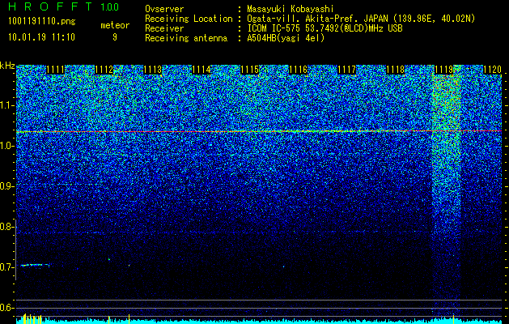This screenshot has height=324, width=509.
Task: Click the meteor count label
Action: 115,25
